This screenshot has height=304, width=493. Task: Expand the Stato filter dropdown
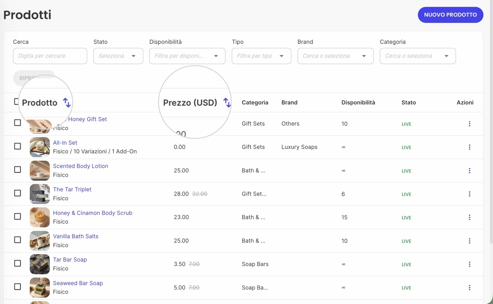118,56
